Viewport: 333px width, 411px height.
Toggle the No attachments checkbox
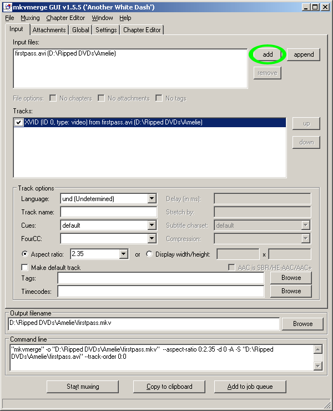pyautogui.click(x=101, y=98)
